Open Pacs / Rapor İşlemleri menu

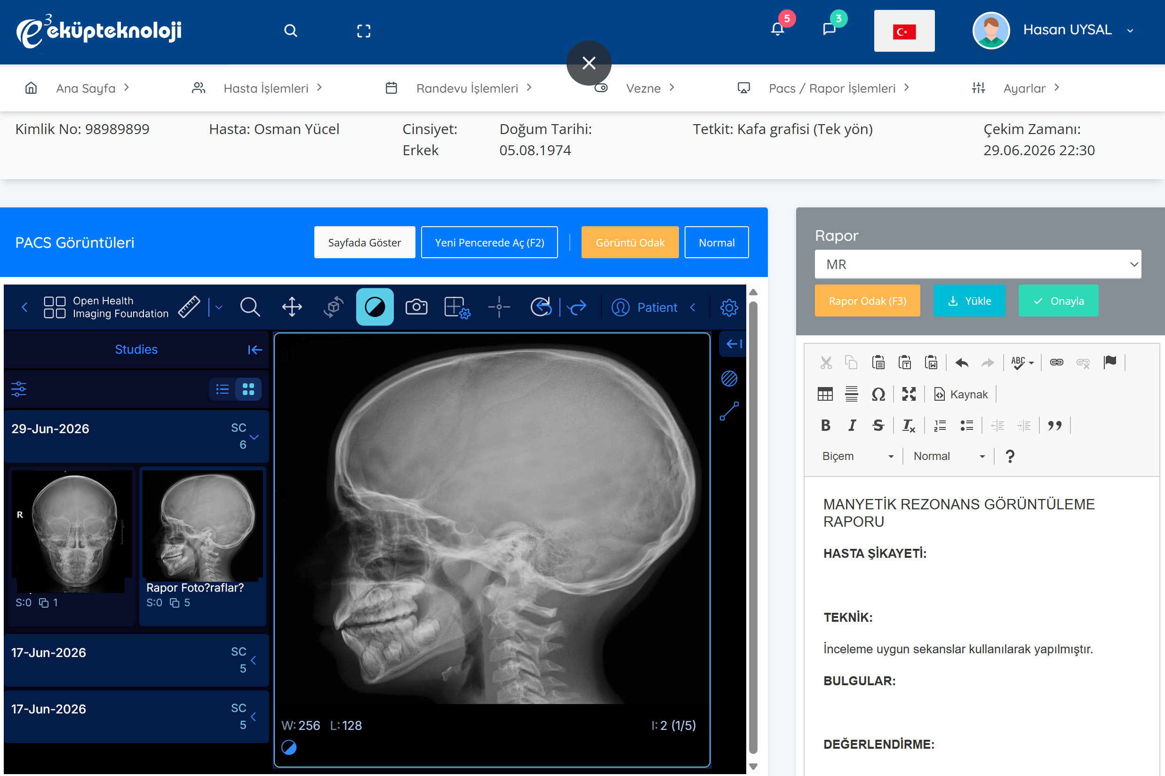832,88
